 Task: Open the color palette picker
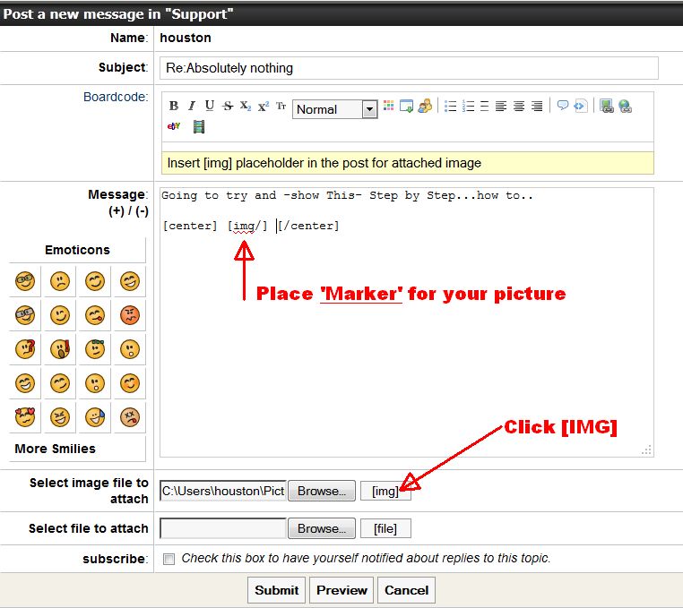[388, 107]
